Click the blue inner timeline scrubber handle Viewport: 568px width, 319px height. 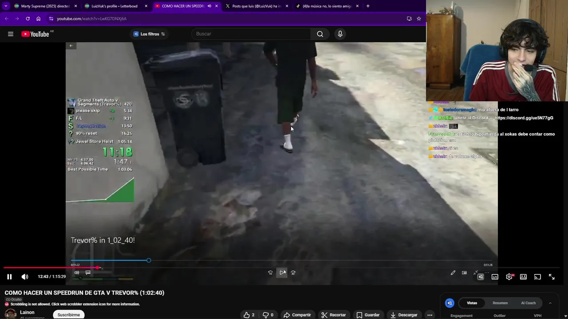[149, 261]
